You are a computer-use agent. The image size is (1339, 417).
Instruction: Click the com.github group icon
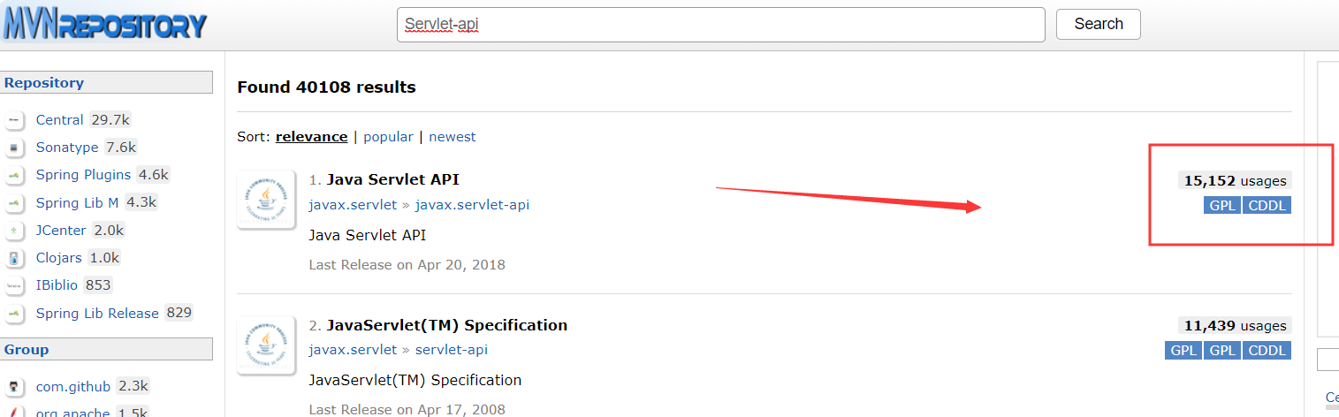14,387
